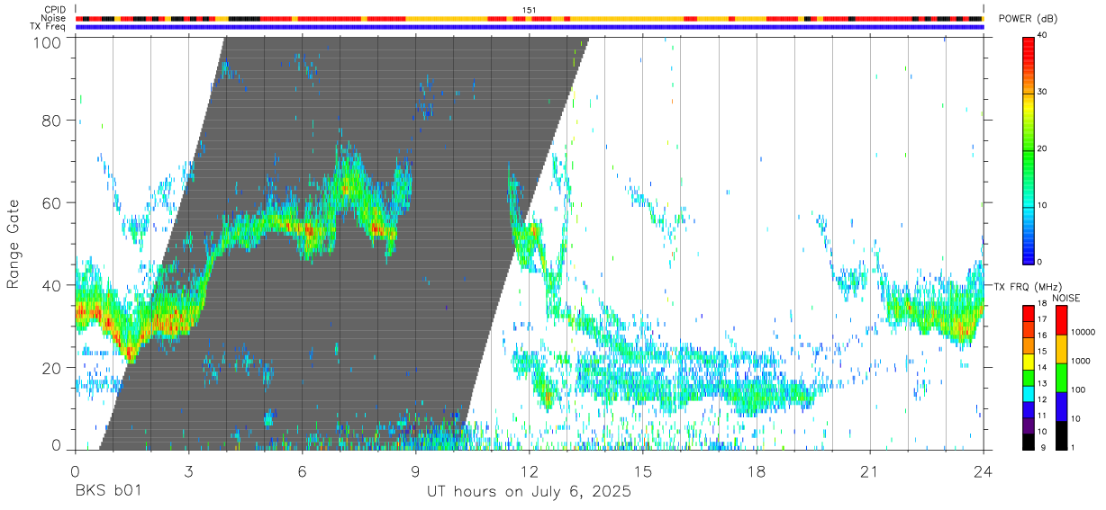Click the 'POWER (dB)' colorbar title
Screen dimensions: 1106x510
[x=1029, y=19]
